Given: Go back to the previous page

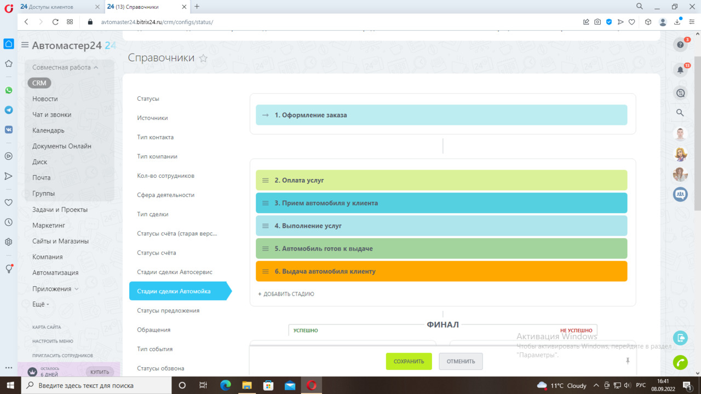Looking at the screenshot, I should pyautogui.click(x=26, y=22).
